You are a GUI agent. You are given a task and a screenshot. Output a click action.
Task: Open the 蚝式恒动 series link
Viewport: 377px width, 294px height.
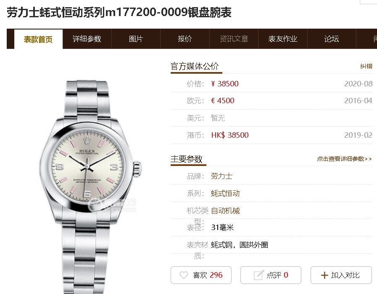coord(225,193)
